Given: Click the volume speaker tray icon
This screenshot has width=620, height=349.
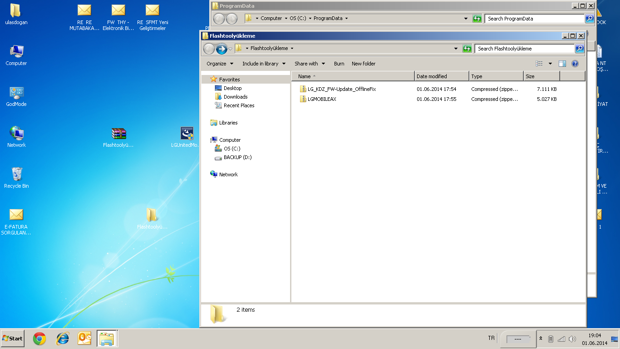Looking at the screenshot, I should click(x=572, y=339).
